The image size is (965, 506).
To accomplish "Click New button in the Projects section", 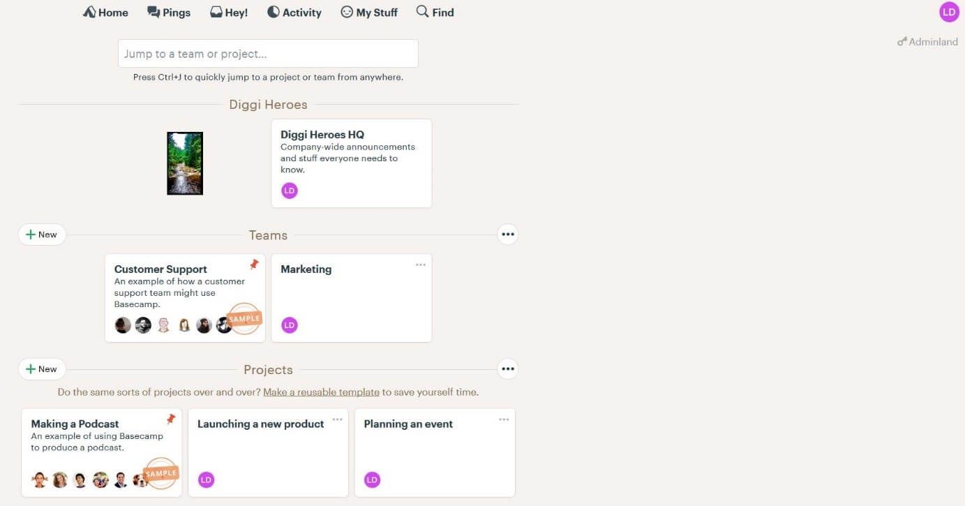I will (42, 369).
